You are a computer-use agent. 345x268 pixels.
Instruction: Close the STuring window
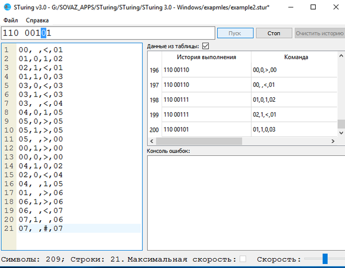336,7
